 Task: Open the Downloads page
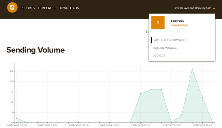coord(69,8)
